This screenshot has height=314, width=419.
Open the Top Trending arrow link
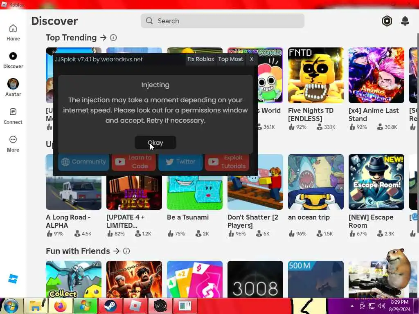tap(103, 38)
